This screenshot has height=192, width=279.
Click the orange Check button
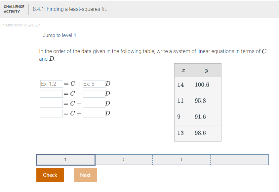pyautogui.click(x=50, y=175)
